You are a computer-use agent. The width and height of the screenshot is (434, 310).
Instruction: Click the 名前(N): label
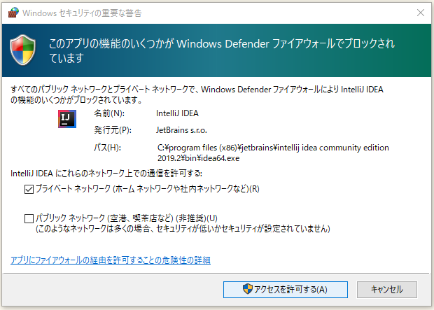[x=109, y=113]
